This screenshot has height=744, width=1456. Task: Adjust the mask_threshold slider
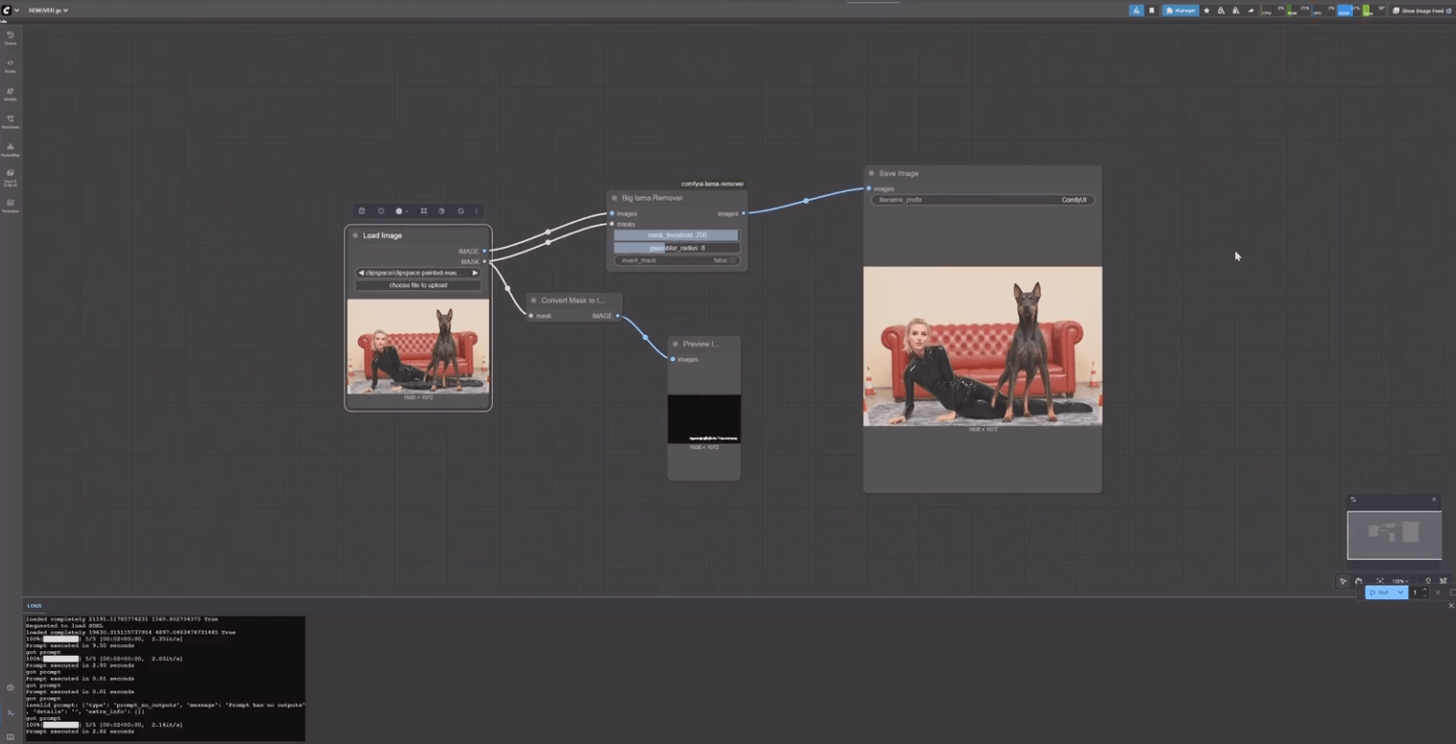tap(676, 235)
